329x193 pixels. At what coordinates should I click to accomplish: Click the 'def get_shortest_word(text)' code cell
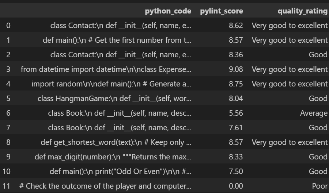coord(116,142)
